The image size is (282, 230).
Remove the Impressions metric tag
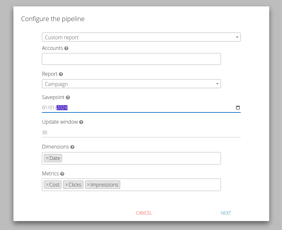coord(88,185)
